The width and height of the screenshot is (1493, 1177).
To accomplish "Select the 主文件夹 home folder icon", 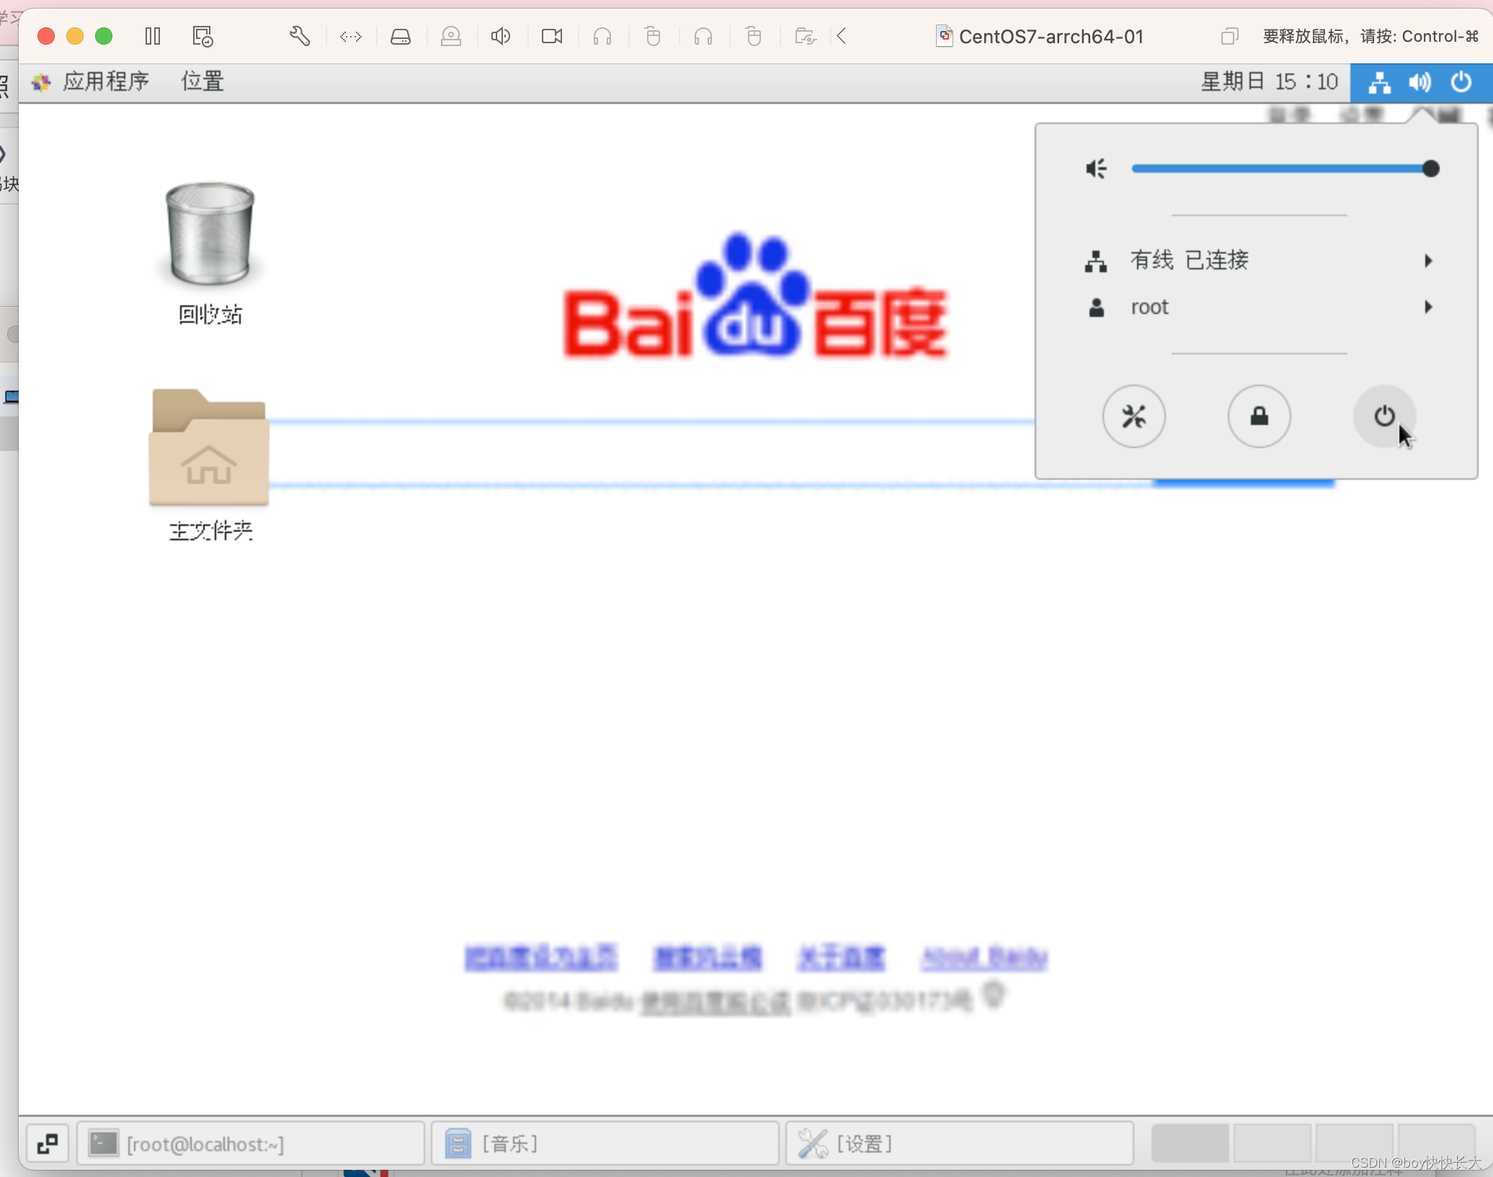I will pyautogui.click(x=210, y=465).
